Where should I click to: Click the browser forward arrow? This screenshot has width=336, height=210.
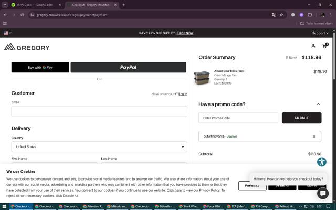[14, 15]
